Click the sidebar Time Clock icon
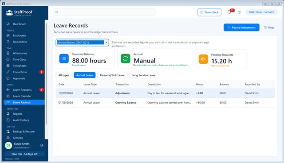The height and width of the screenshot is (163, 284). click(8, 59)
